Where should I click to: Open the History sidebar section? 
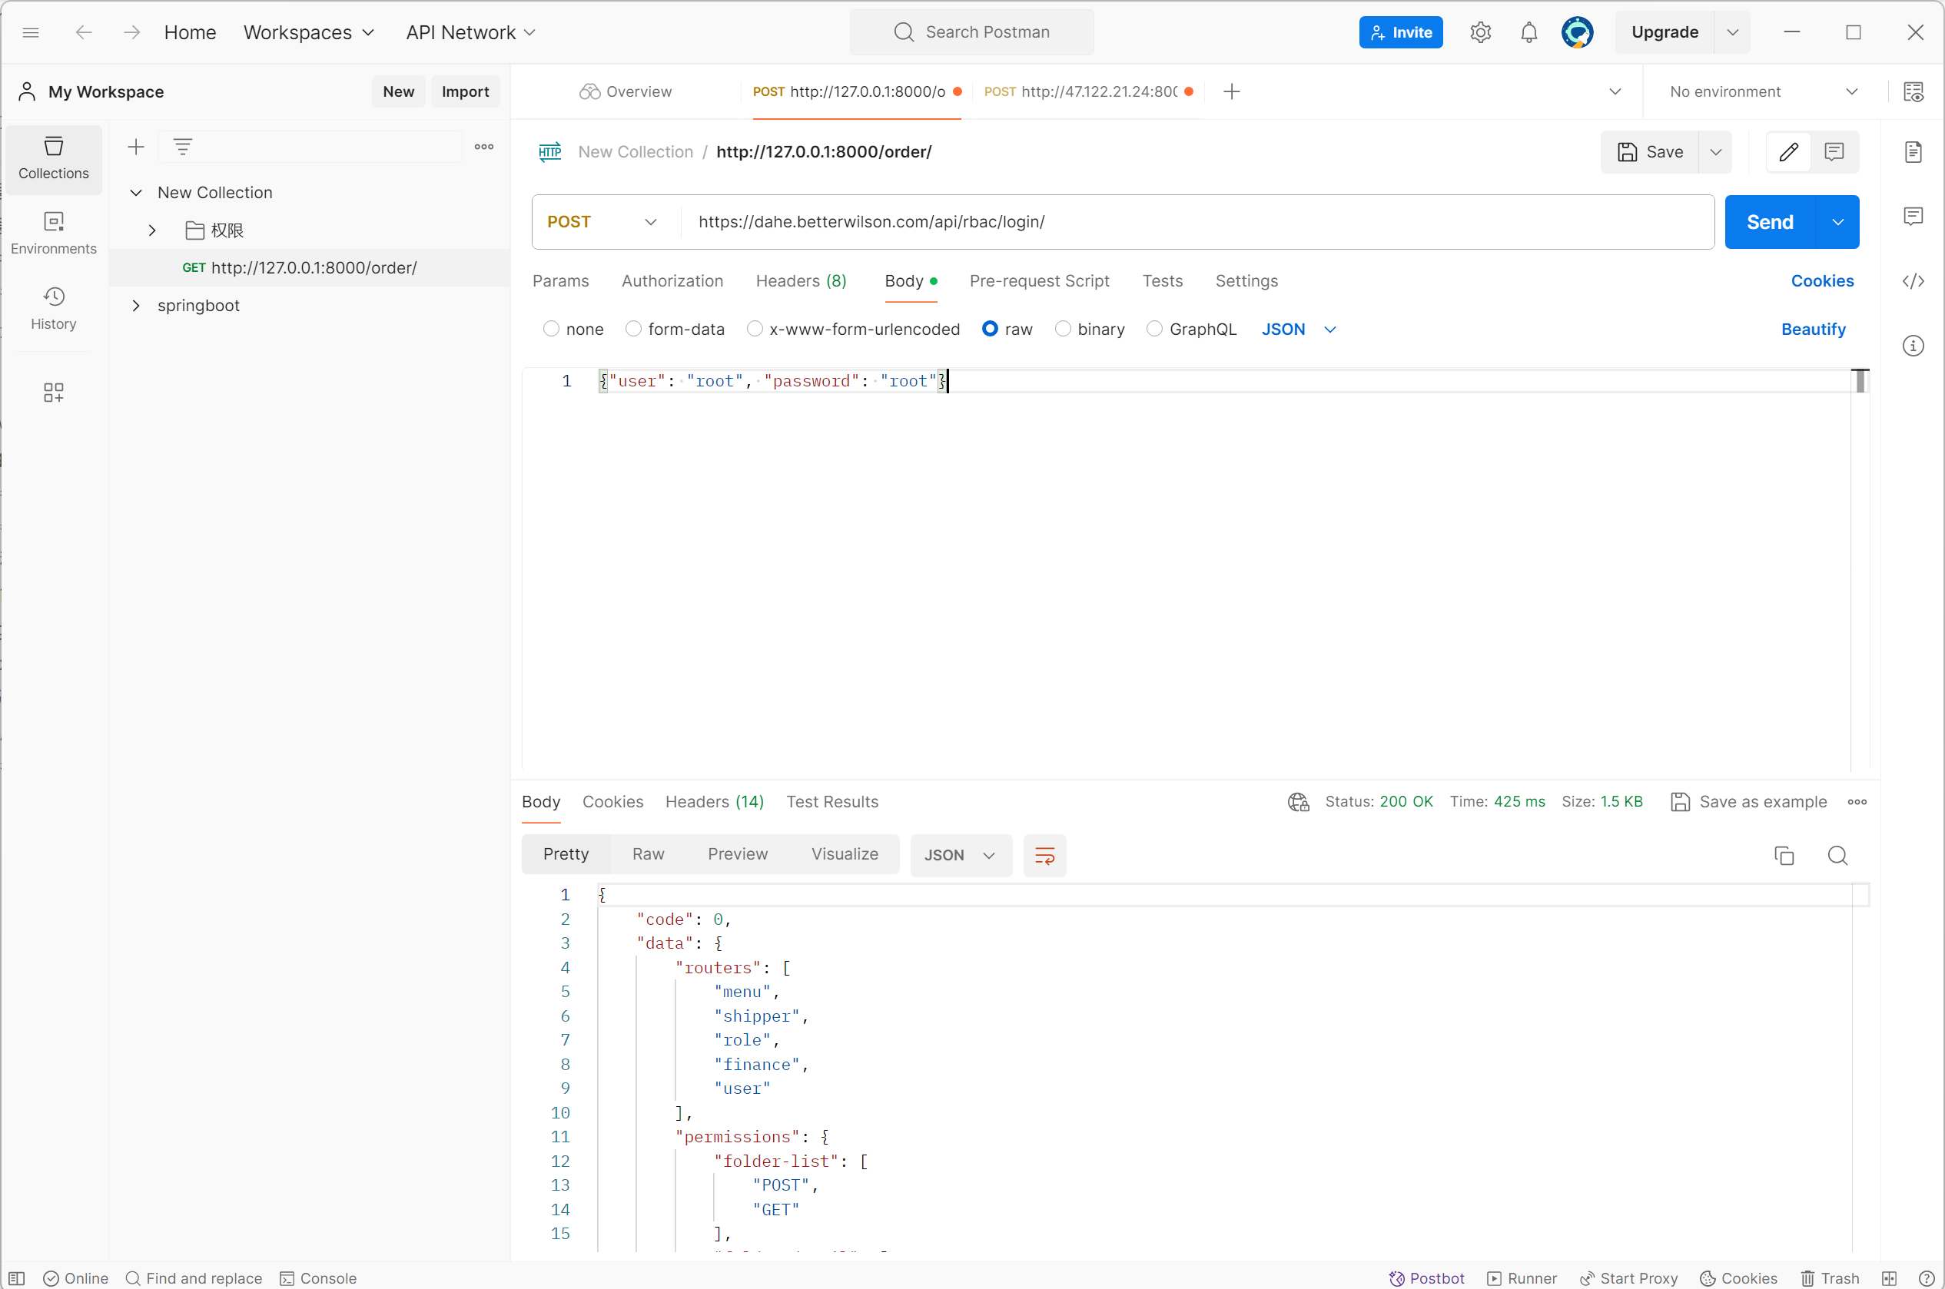(x=54, y=308)
